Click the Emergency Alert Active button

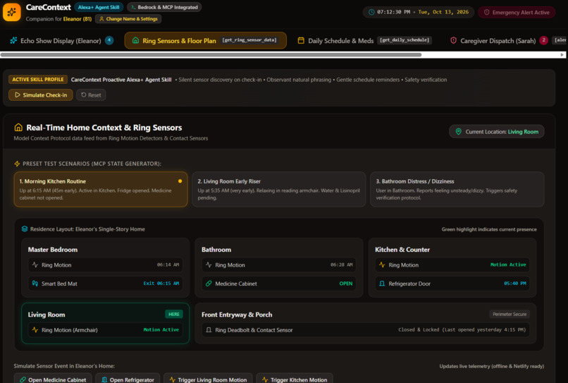coord(517,12)
